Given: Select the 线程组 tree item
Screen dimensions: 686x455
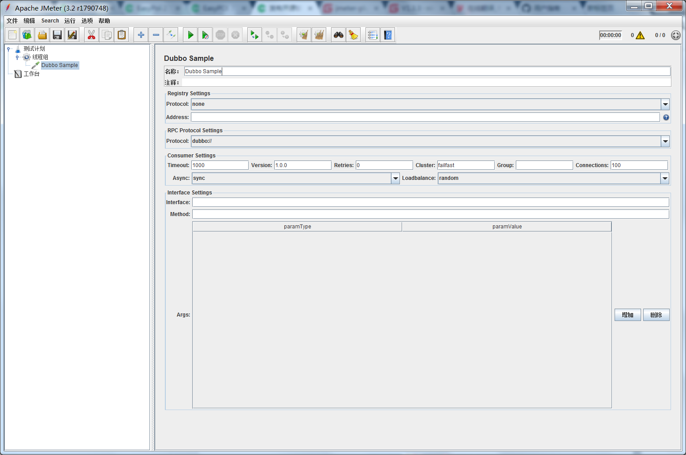Looking at the screenshot, I should (40, 57).
